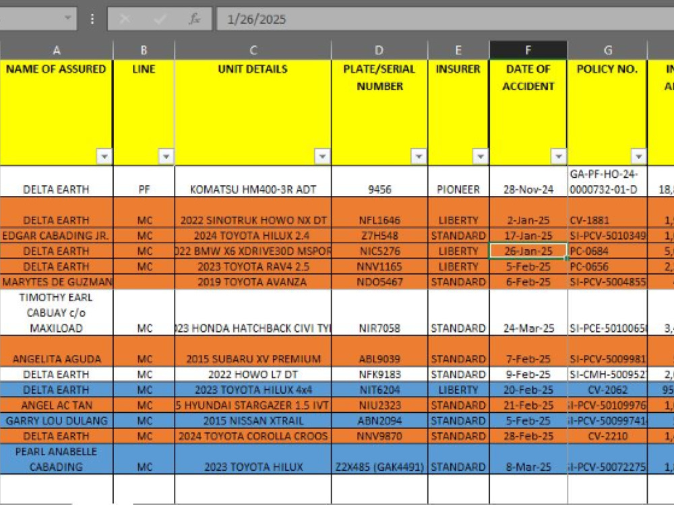Select cell 2015 NISSAN XTRAIL
The height and width of the screenshot is (505, 674).
(253, 420)
